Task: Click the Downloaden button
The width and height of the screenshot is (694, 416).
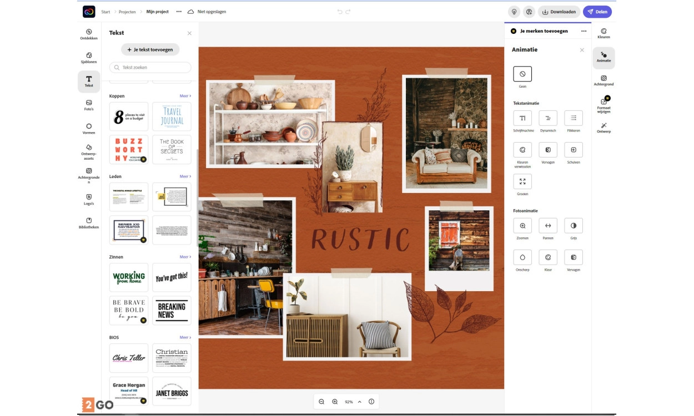Action: tap(559, 12)
